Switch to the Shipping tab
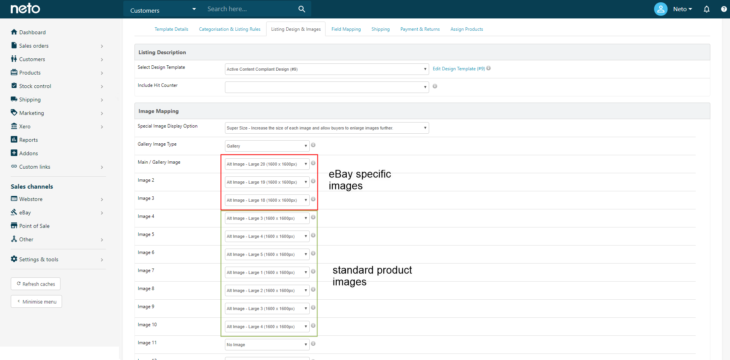The width and height of the screenshot is (730, 360). 381,29
